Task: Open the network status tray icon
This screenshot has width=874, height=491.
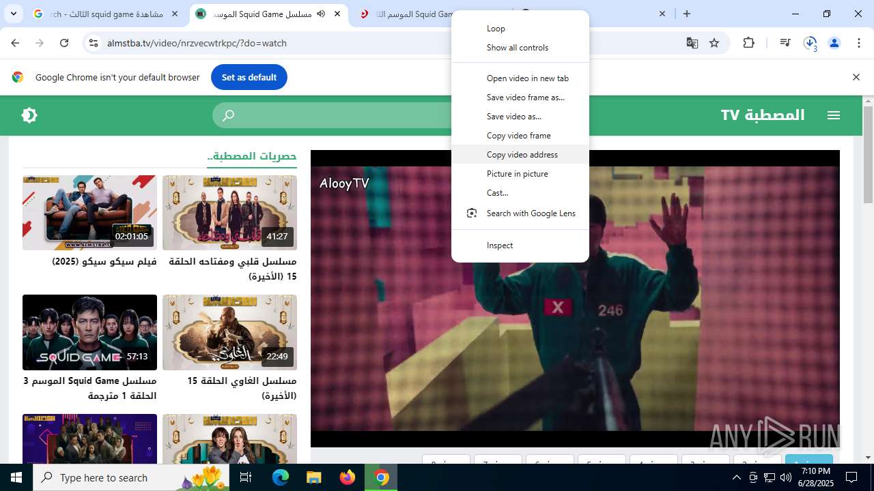Action: [770, 477]
